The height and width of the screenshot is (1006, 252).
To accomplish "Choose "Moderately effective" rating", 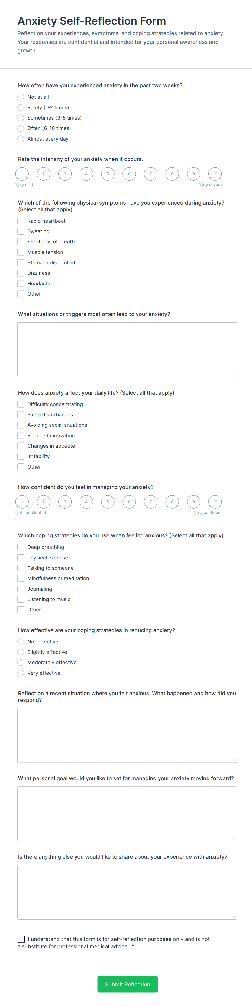I will pos(21,662).
